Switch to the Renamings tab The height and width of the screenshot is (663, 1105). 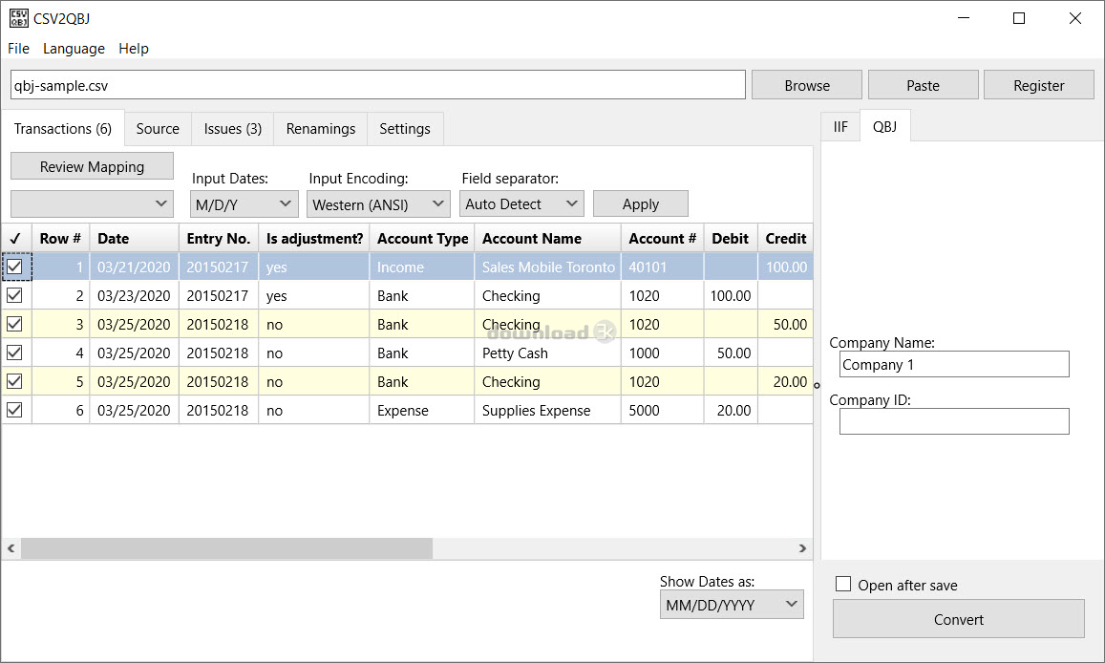(321, 129)
